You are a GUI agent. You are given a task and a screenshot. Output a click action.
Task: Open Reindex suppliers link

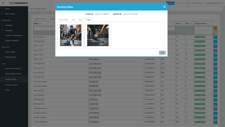coord(183,3)
